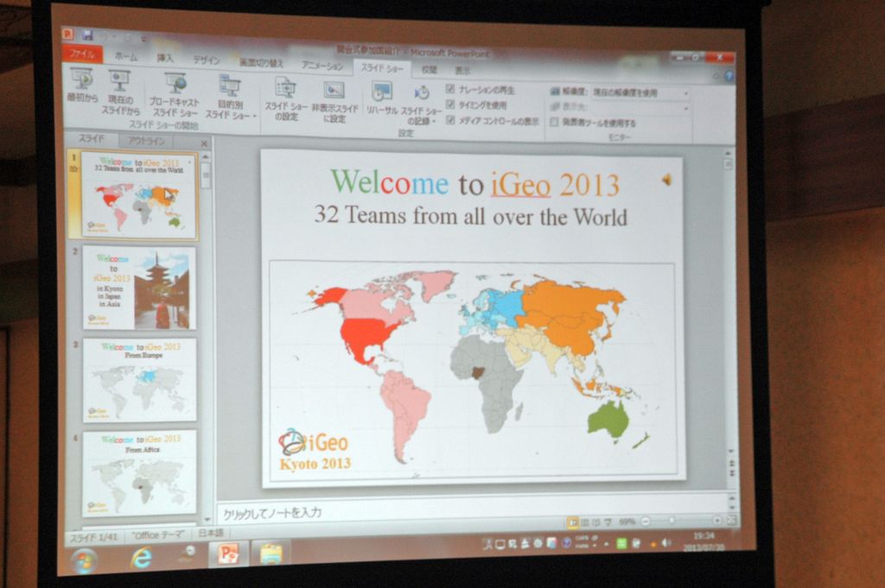The width and height of the screenshot is (885, 588).
Task: Switch to View (表示) ribbon tab
Action: pos(462,71)
